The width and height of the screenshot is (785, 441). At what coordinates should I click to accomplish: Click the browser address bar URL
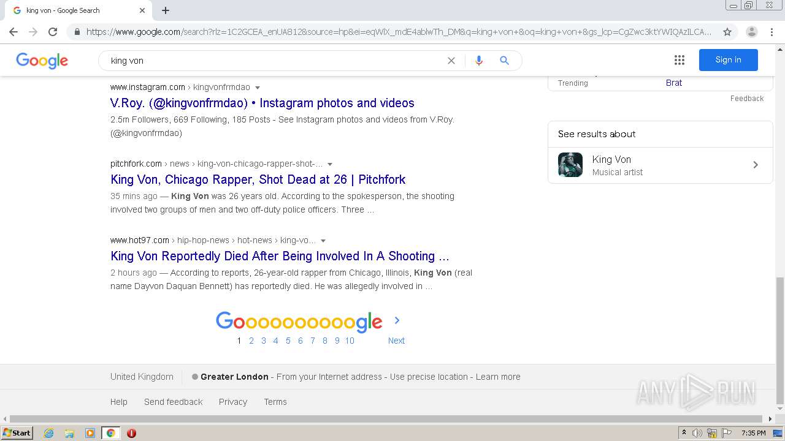(x=399, y=32)
